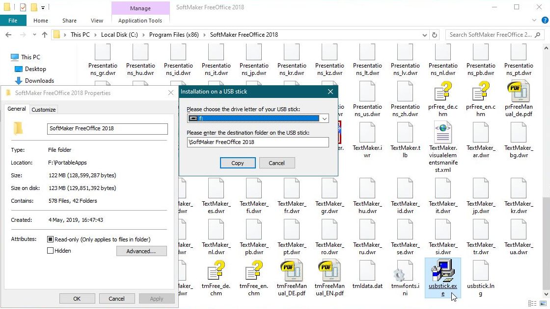Open prFree_en.chm help file

click(481, 99)
